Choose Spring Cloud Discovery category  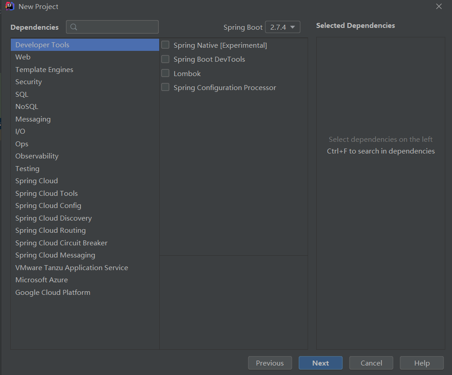85,218
